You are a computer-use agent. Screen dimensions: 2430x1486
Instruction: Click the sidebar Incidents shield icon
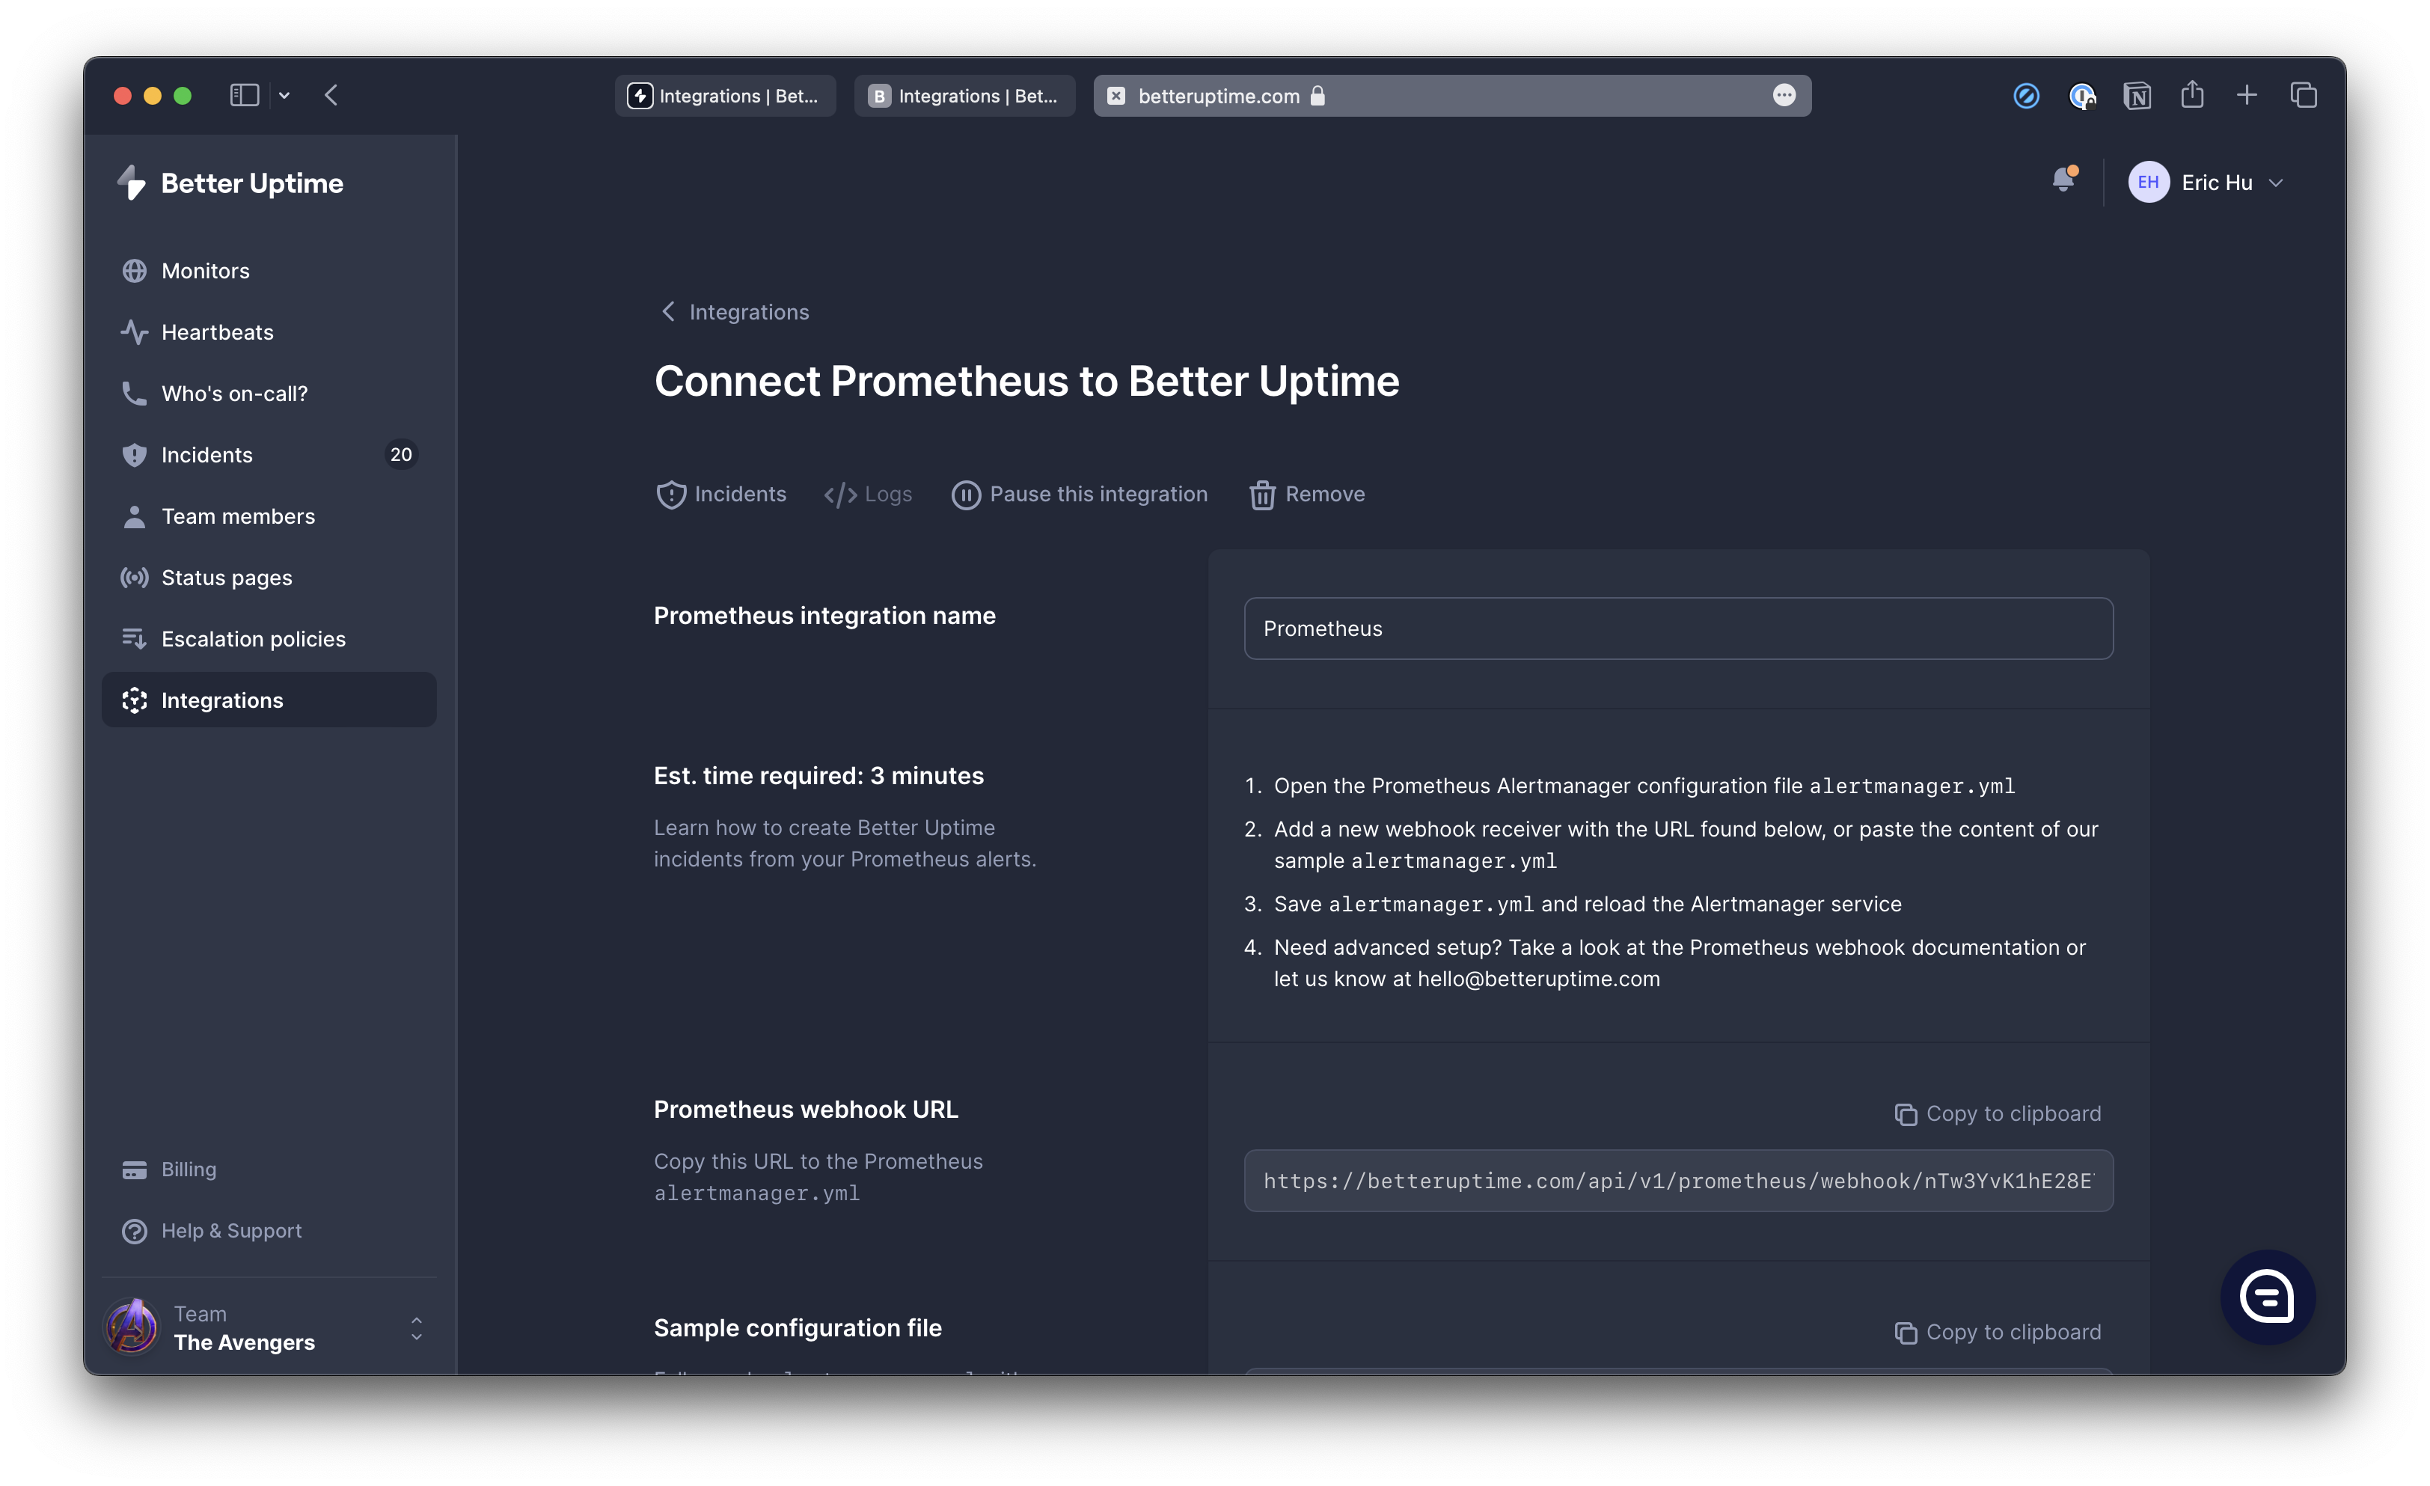point(134,455)
